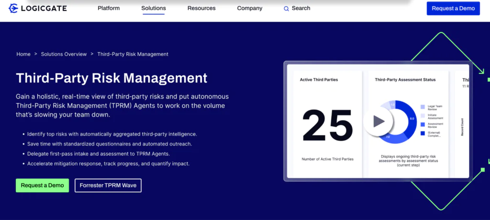Click the LogicGate logo icon
Screen dimensions: 490x220
[x=13, y=9]
